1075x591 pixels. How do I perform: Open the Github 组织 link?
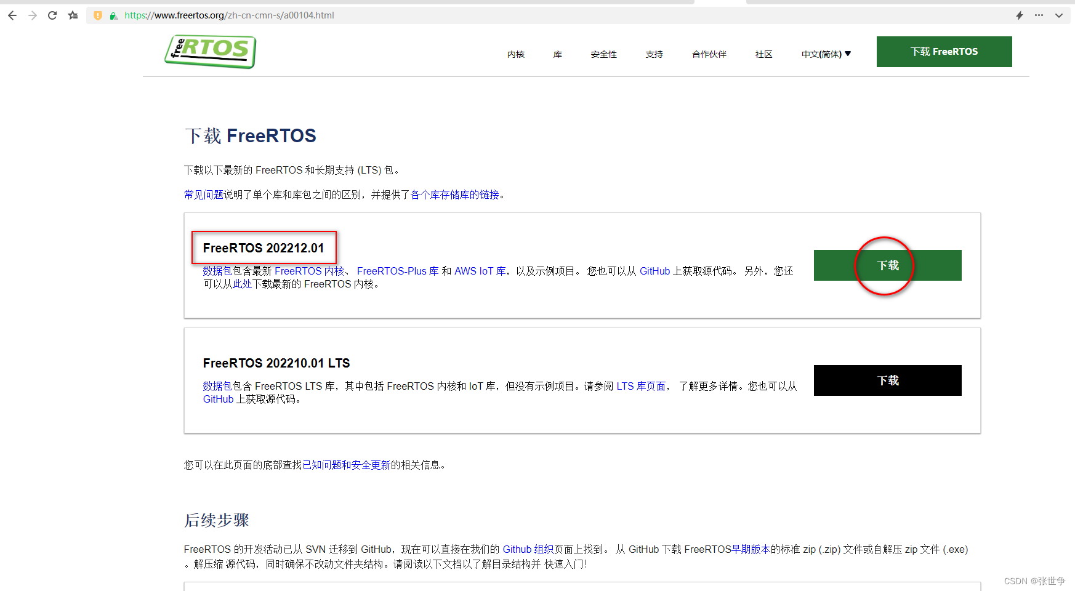[x=528, y=549]
